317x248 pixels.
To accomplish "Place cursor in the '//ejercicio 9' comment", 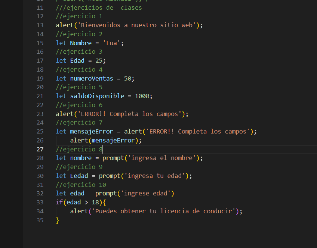I will (79, 167).
